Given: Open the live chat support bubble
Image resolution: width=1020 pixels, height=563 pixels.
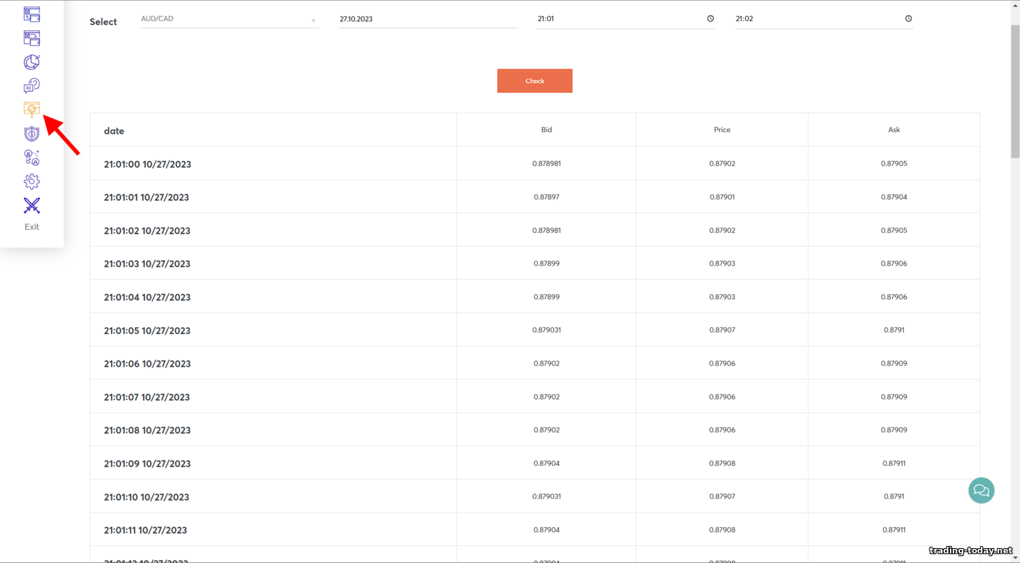Looking at the screenshot, I should 981,490.
